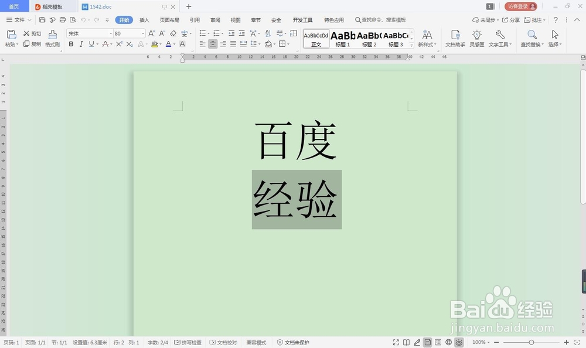This screenshot has height=348, width=586.
Task: Open the font color (red-underlined A) picker
Action: tap(169, 44)
